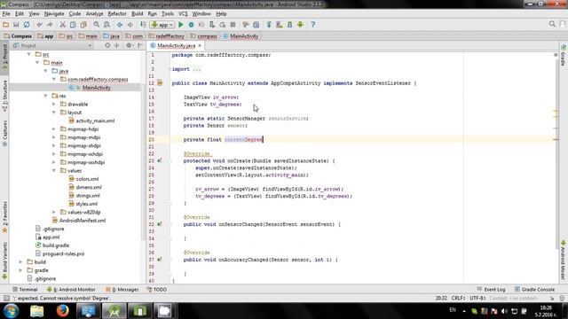Click the Scroll from Source target icon
Viewport: 568px width, 319px height.
click(x=107, y=45)
